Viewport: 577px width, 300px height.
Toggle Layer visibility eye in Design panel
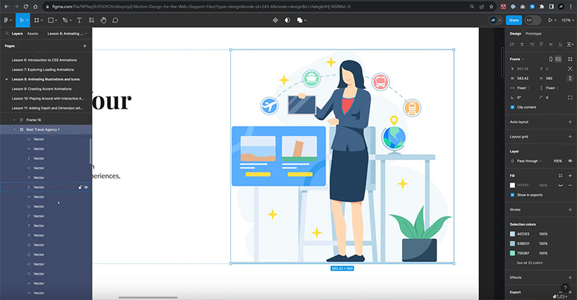570,161
